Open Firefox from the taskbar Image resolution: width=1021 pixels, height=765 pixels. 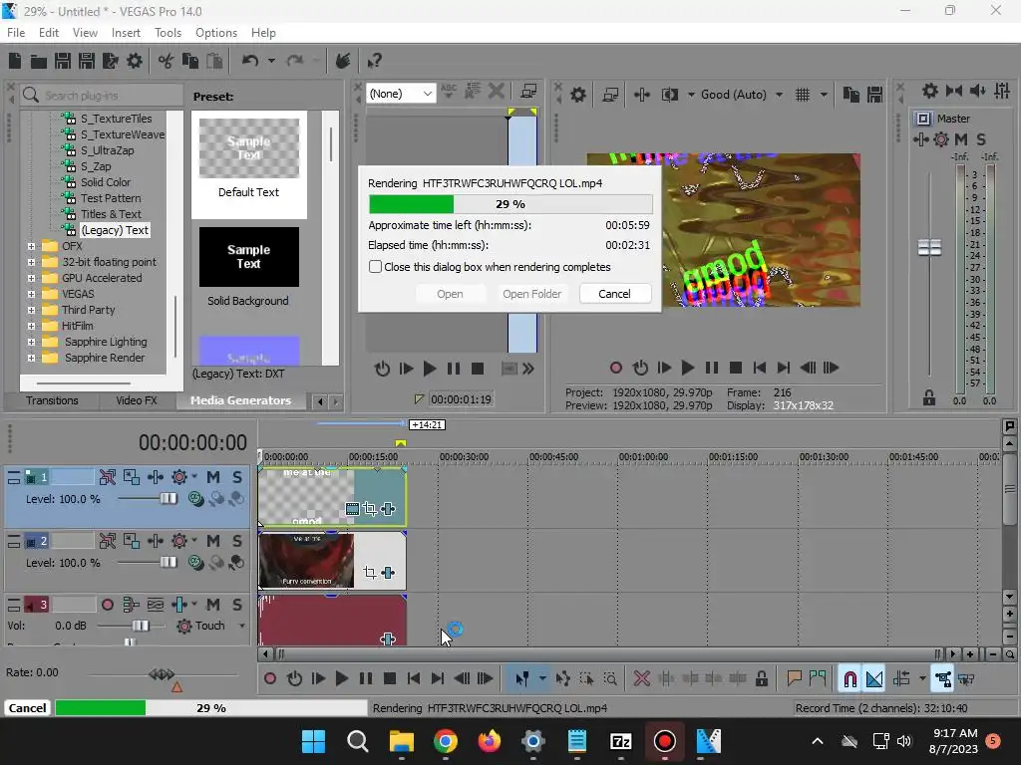point(489,741)
